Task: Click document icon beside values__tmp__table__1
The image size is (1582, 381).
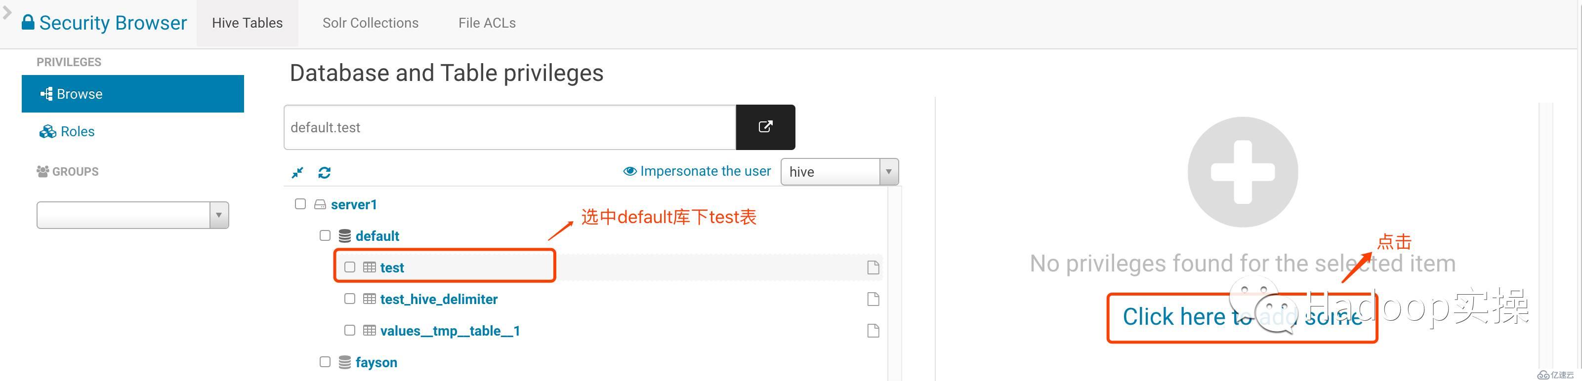Action: pyautogui.click(x=873, y=331)
